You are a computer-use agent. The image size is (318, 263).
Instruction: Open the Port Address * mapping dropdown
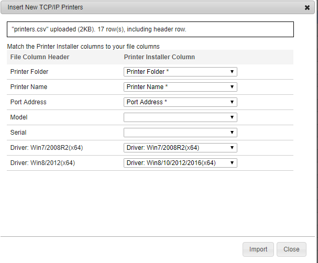180,102
